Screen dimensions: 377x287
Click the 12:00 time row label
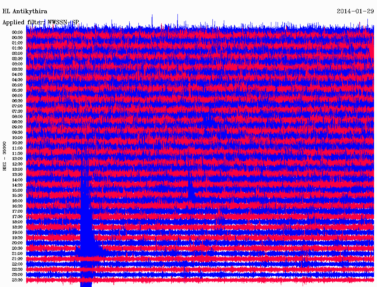click(17, 159)
